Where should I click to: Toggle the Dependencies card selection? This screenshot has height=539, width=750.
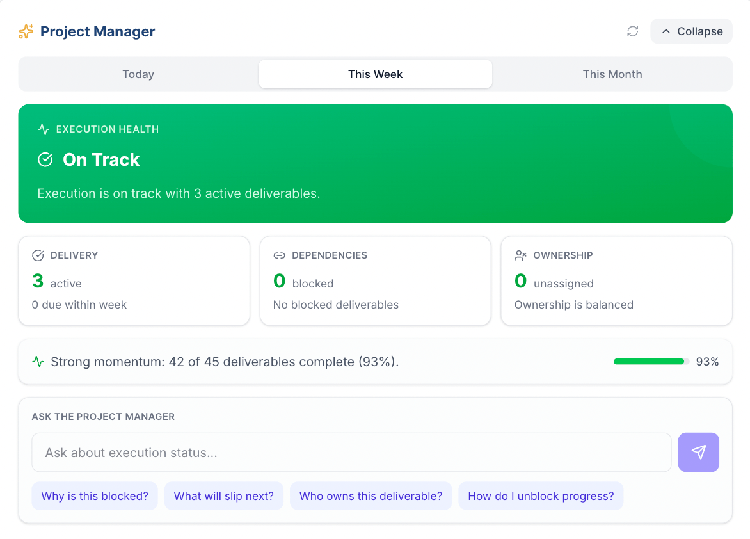(x=375, y=280)
